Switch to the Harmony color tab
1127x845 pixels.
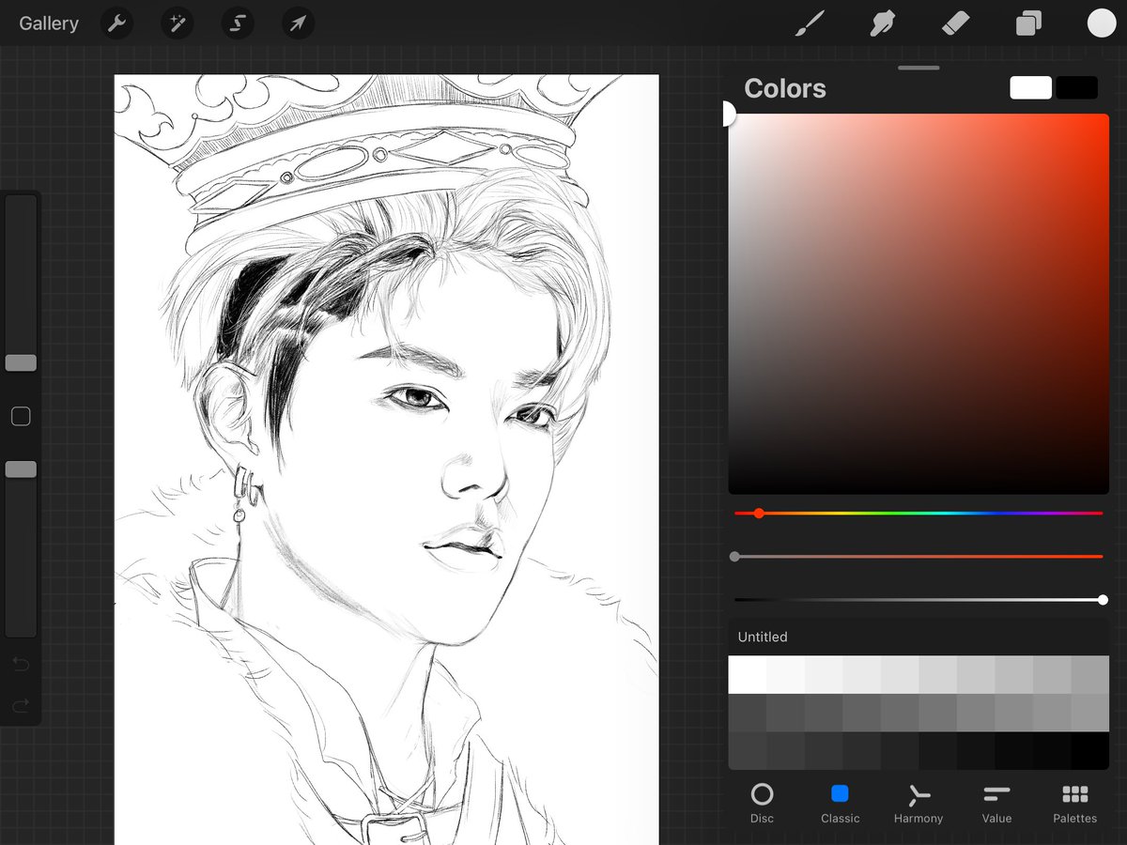(x=919, y=804)
